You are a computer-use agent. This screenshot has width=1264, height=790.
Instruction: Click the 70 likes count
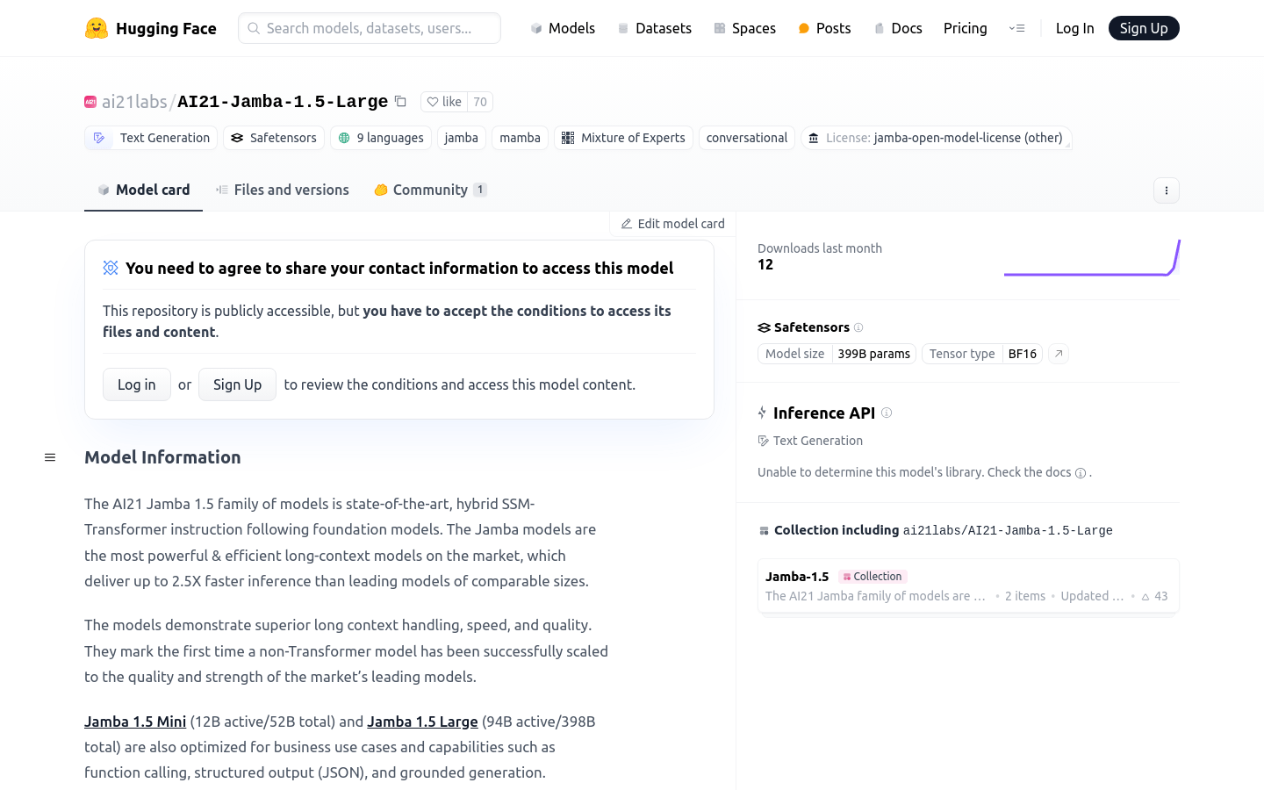pyautogui.click(x=480, y=102)
